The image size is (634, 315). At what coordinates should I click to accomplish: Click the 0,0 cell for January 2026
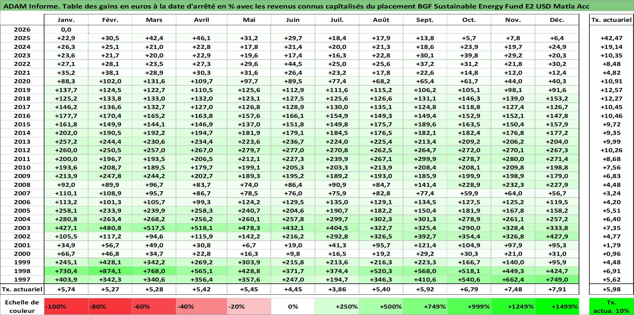pyautogui.click(x=66, y=29)
